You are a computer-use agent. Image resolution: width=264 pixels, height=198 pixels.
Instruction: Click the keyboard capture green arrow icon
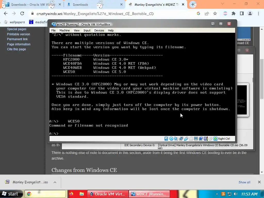click(x=215, y=138)
